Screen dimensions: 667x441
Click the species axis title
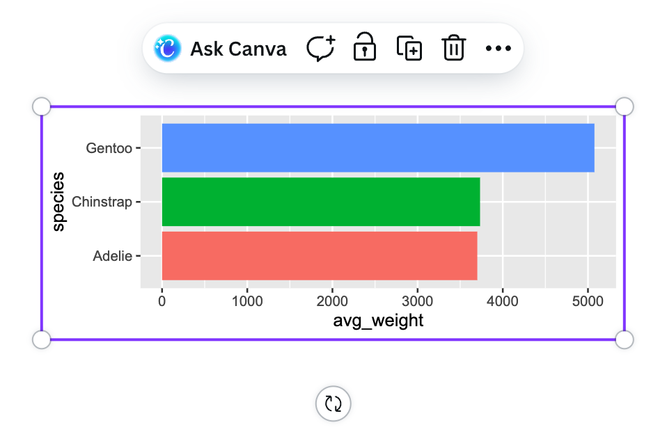click(x=59, y=202)
